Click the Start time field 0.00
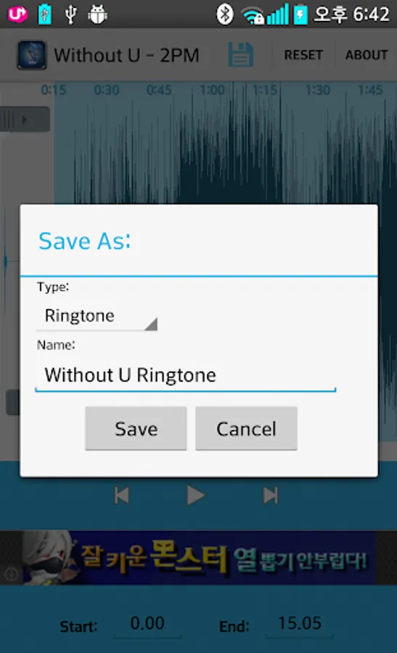Screen dimensions: 397x653 point(147,624)
